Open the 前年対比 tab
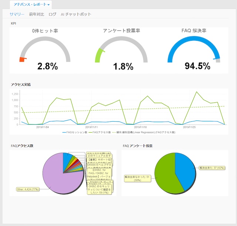This screenshot has width=237, height=226. click(37, 14)
